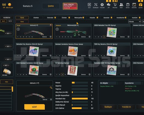Click the Özelleştir button in the details panel
144x115 pixels.
point(108,107)
